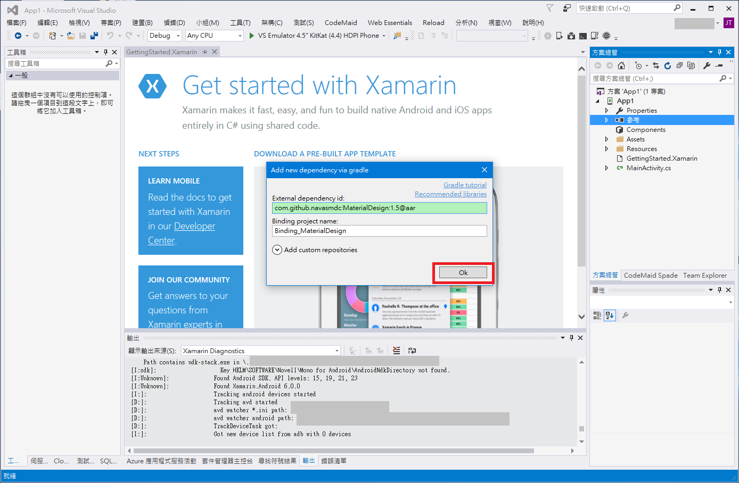
Task: Open the Xamarin Diagnostics output source dropdown
Action: click(x=261, y=351)
